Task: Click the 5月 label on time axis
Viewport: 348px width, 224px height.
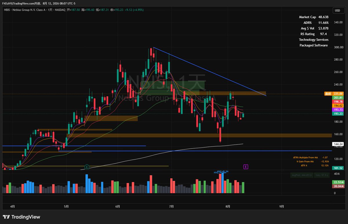Action: [x=66, y=207]
